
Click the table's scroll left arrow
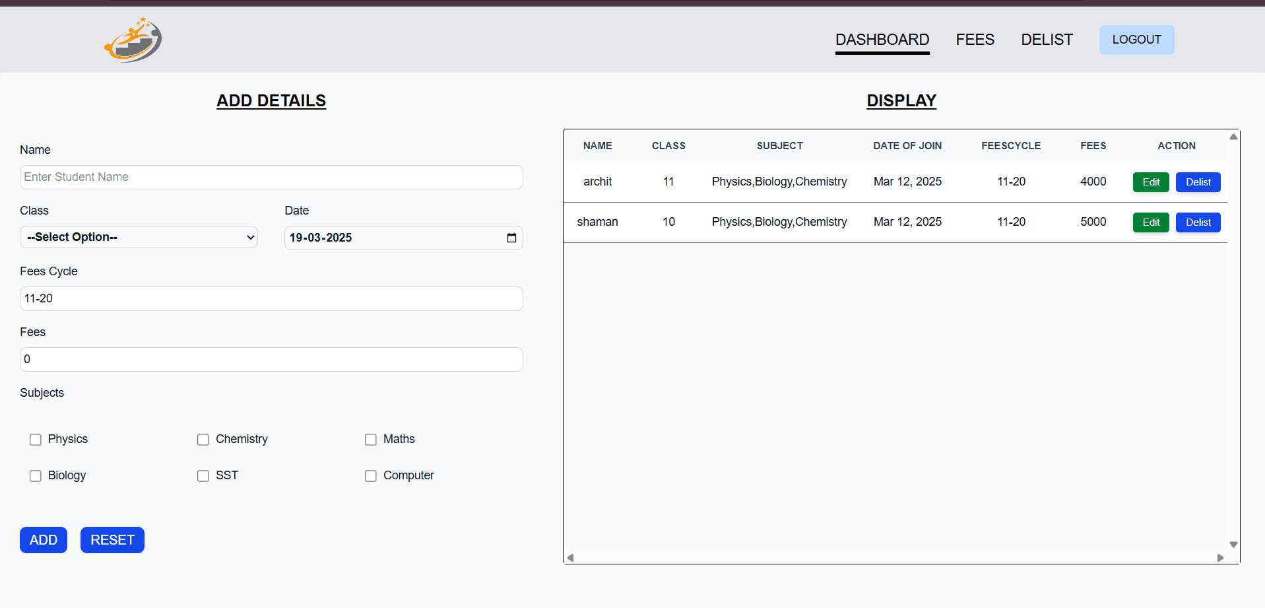571,558
